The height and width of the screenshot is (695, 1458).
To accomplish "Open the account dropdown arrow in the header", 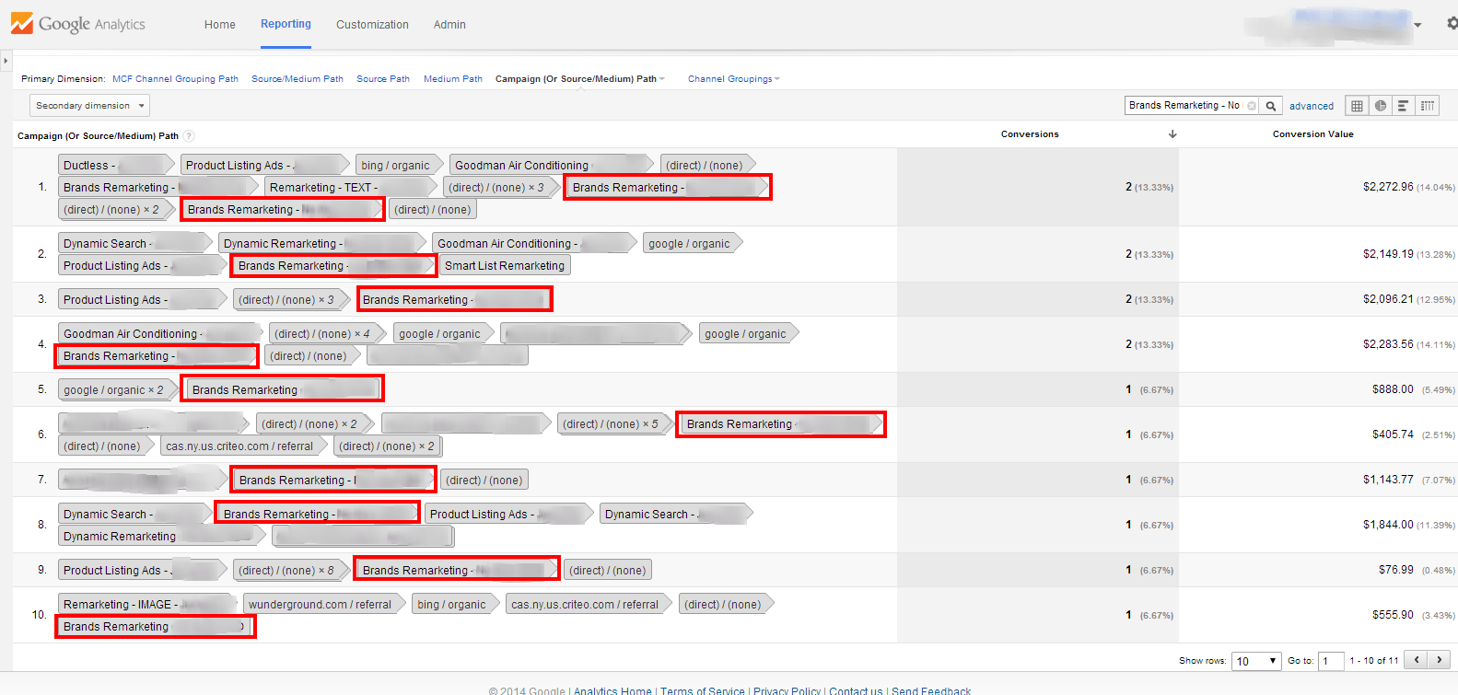I will click(1417, 25).
